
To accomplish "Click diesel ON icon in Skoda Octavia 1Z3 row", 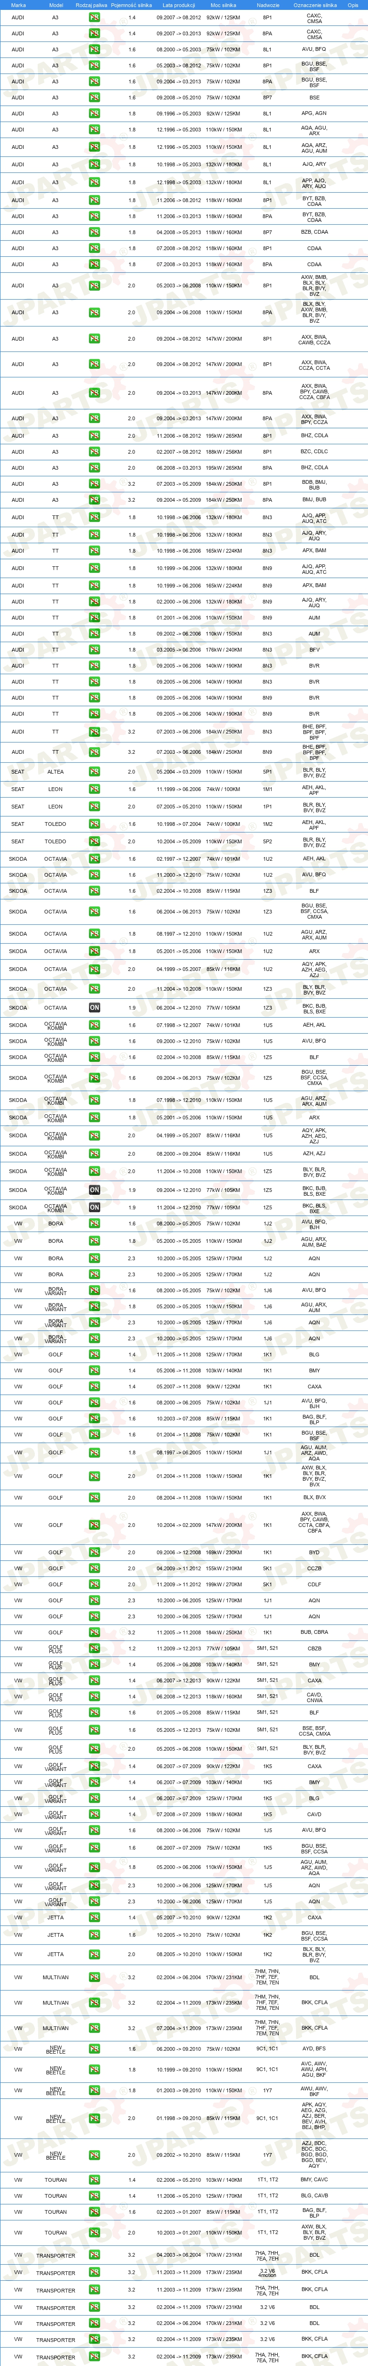I will (x=95, y=1008).
